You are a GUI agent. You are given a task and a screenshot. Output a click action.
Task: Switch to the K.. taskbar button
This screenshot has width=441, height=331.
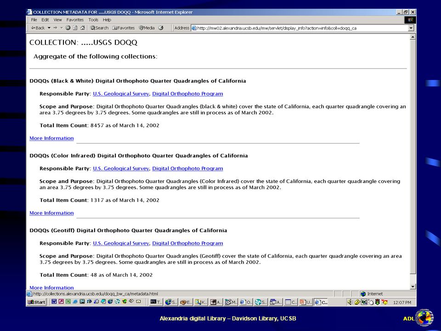tap(201, 302)
